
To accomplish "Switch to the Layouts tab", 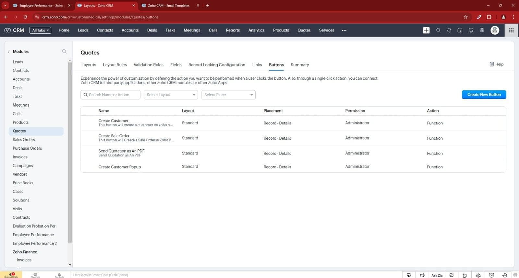I will (x=89, y=65).
